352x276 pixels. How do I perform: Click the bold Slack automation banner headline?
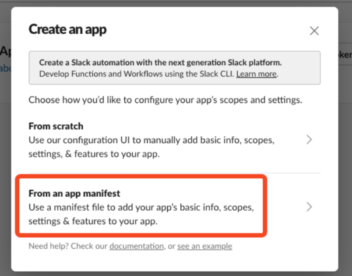pos(160,63)
